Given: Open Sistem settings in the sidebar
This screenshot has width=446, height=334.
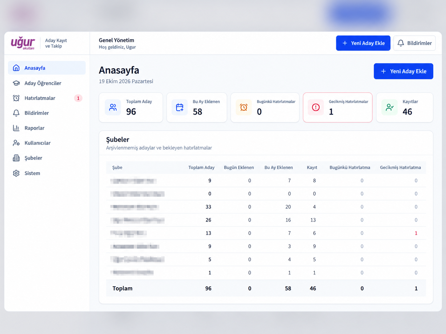Looking at the screenshot, I should (x=47, y=173).
